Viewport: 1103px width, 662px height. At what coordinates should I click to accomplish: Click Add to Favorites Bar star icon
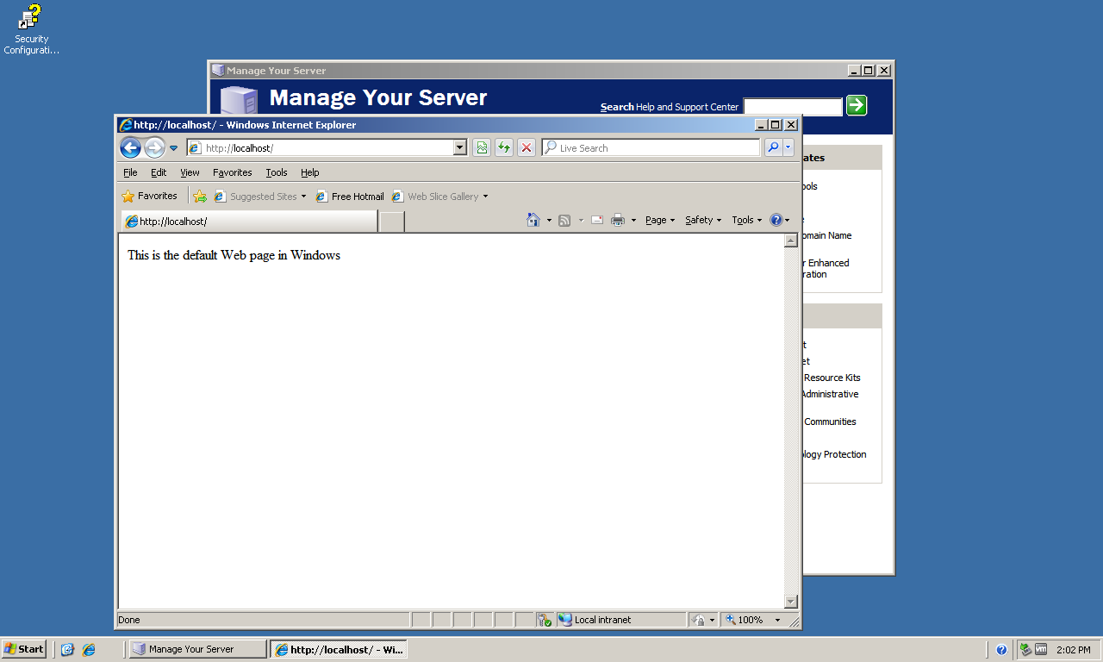200,197
